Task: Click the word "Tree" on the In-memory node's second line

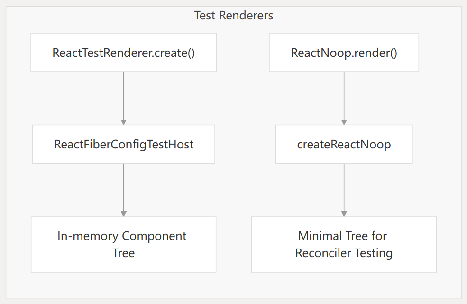Action: click(x=124, y=253)
